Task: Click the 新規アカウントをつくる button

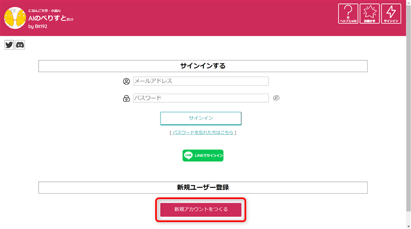Action: (x=201, y=209)
